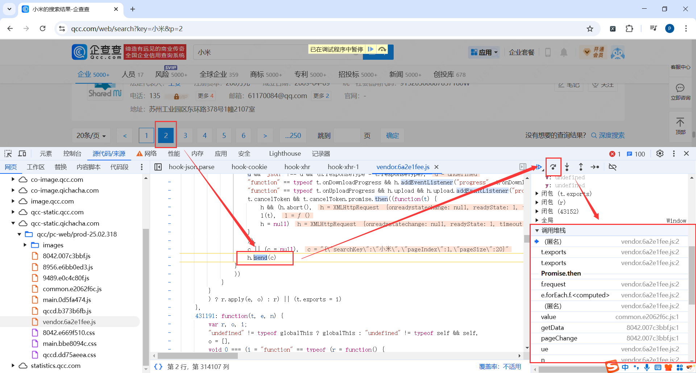Open the Lighthouse tab
This screenshot has width=696, height=373.
(x=285, y=154)
